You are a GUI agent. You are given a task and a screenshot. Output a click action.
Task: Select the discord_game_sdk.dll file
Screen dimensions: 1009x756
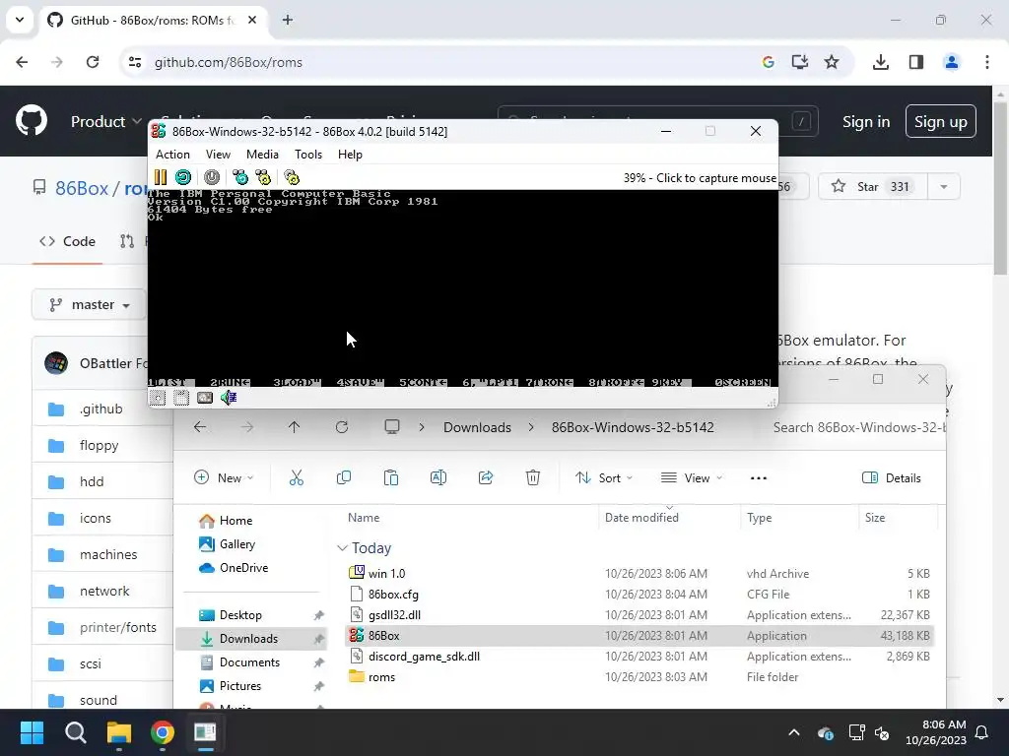pos(639,657)
